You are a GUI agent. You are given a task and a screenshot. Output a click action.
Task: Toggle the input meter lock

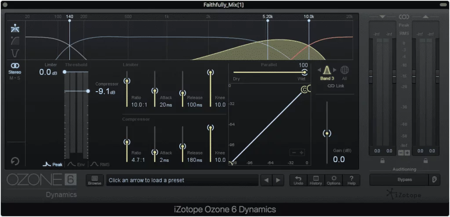(382, 160)
